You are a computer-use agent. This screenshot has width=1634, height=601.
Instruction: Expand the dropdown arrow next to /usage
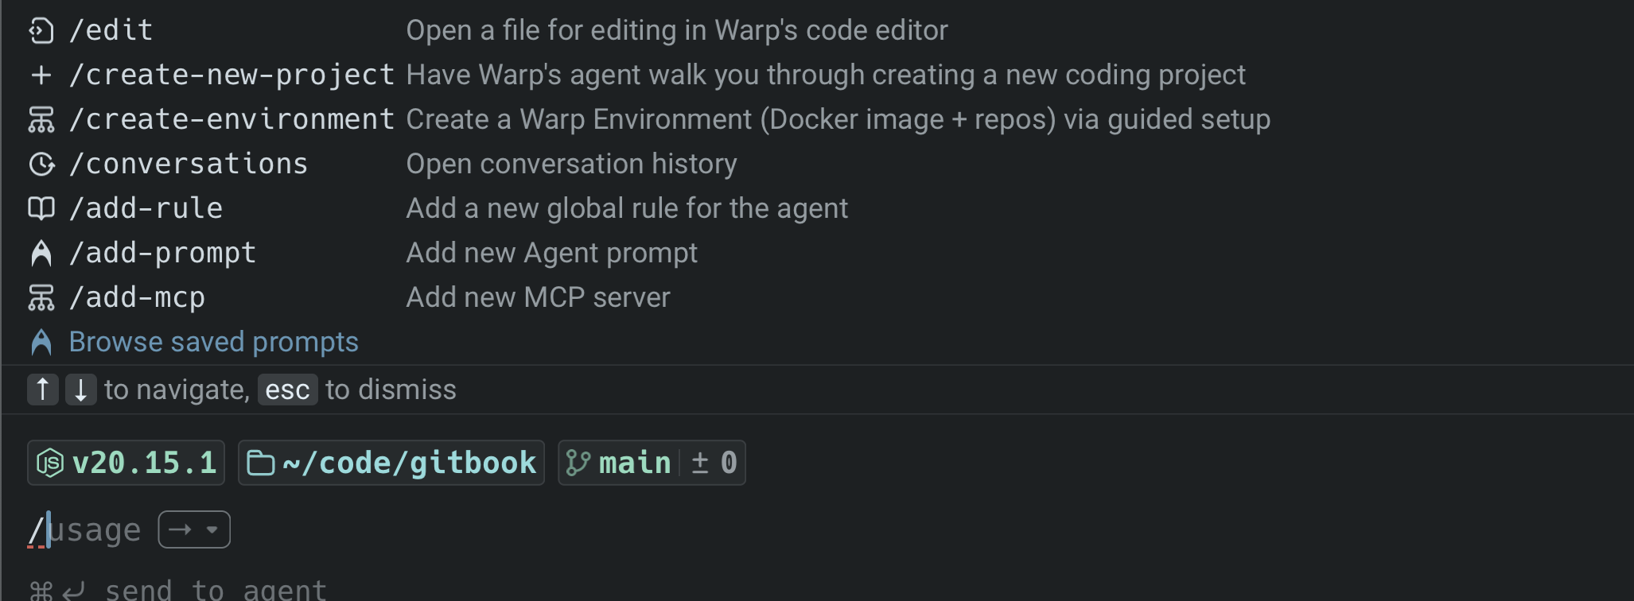212,529
